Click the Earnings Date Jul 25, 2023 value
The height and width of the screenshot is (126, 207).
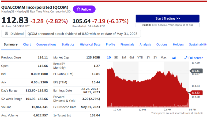[x=91, y=90]
